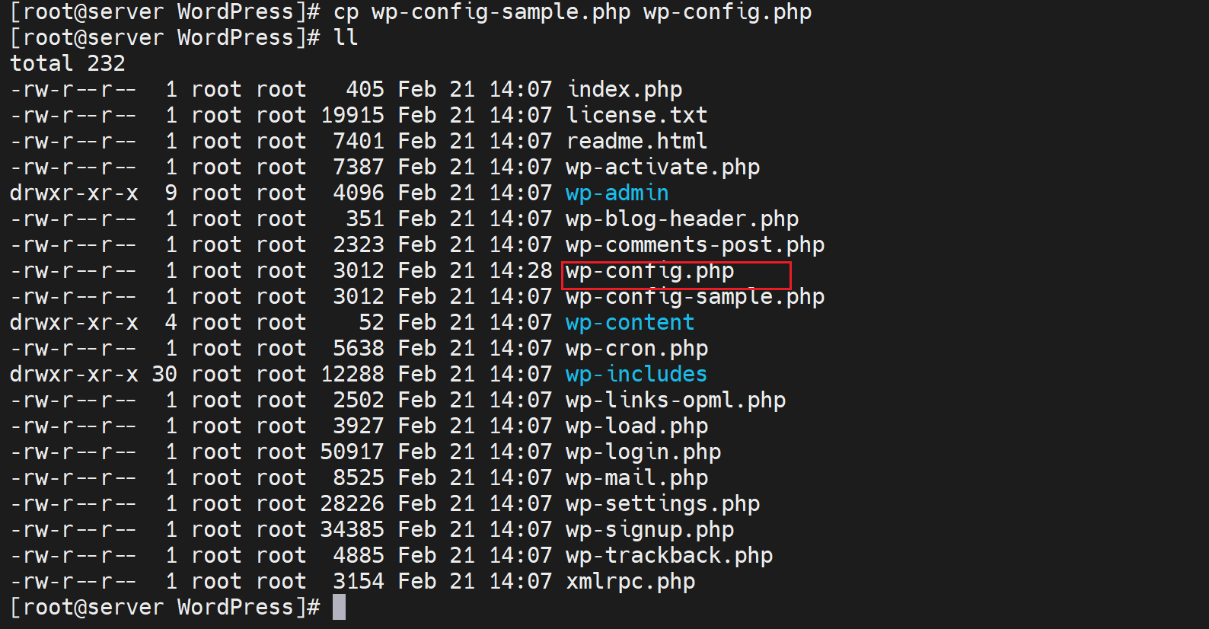Image resolution: width=1209 pixels, height=629 pixels.
Task: Click wp-config-sample.php in the file listing
Action: pyautogui.click(x=694, y=297)
